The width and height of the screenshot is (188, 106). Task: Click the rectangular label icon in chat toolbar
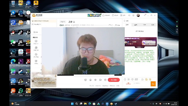[x=136, y=79]
